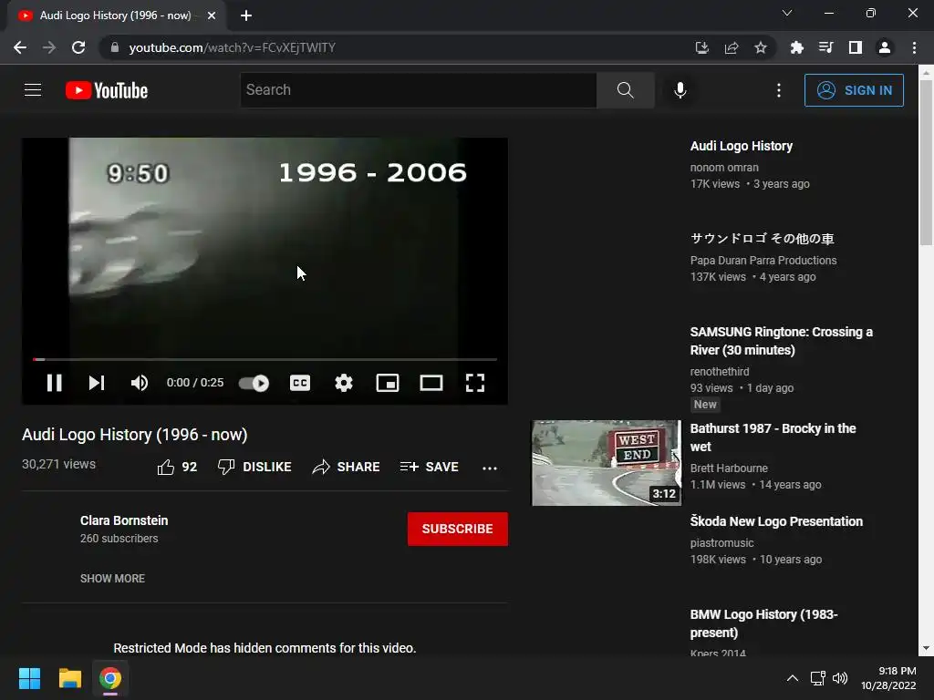This screenshot has width=934, height=700.
Task: Click the page vertical scrollbar thumb
Action: point(926,162)
